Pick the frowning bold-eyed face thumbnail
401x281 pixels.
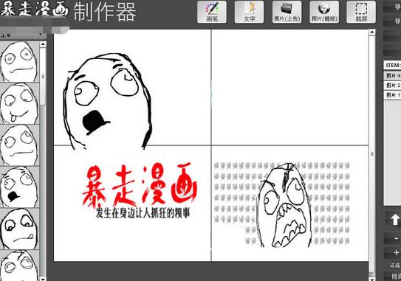point(19,229)
